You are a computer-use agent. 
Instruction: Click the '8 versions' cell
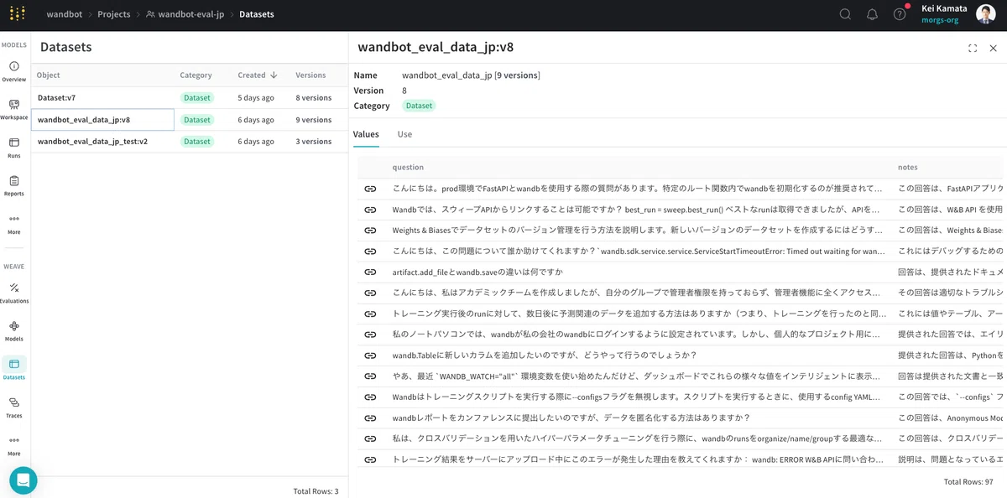pos(314,98)
